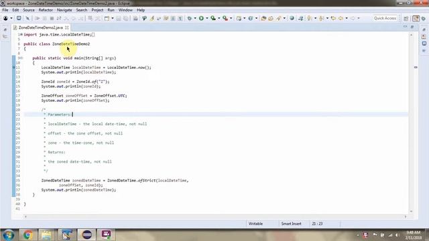Collapse the main method fold marker
The image size is (429, 241).
(x=21, y=58)
